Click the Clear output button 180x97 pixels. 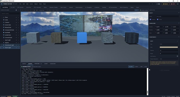click(146, 67)
